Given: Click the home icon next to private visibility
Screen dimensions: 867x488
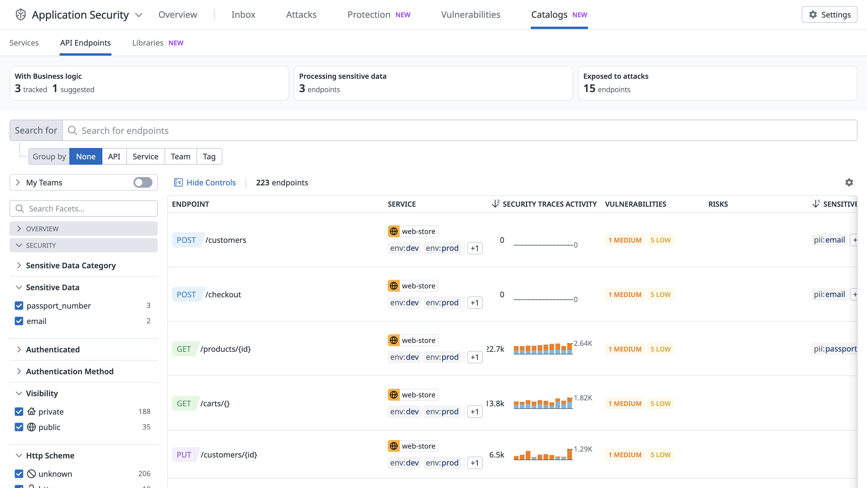Looking at the screenshot, I should click(32, 411).
